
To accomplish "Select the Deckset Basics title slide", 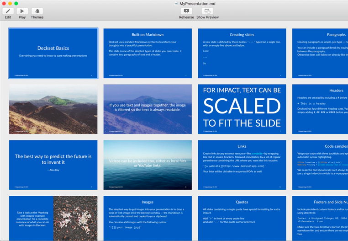I will [x=53, y=54].
